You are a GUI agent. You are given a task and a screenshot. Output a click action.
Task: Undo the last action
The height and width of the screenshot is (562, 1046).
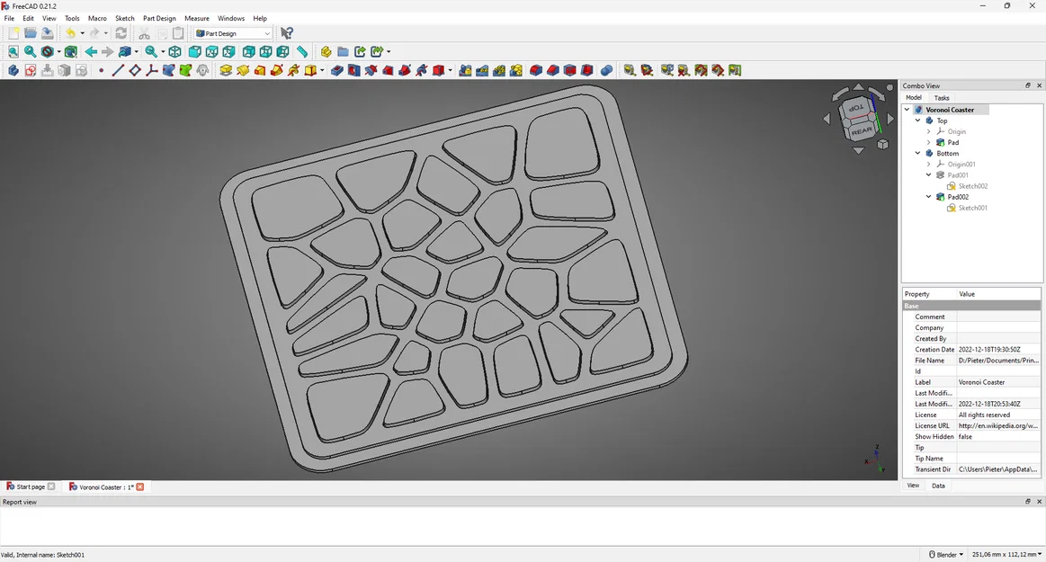70,33
